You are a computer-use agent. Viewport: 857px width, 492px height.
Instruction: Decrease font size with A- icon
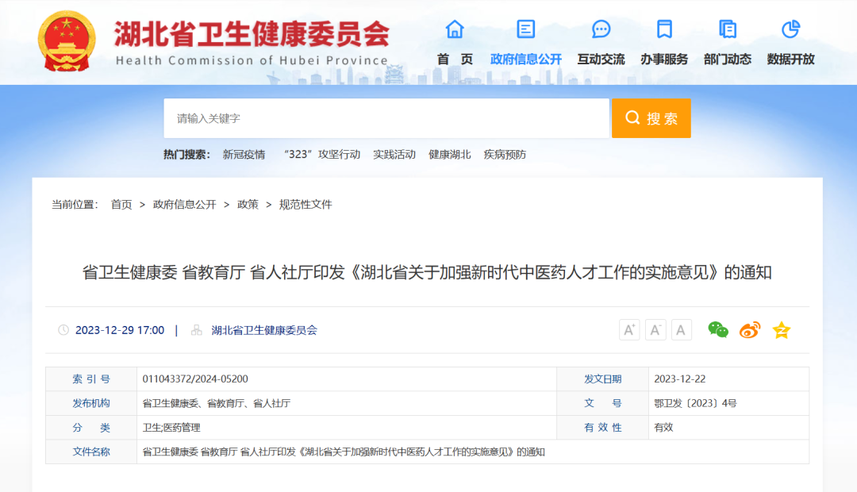655,329
